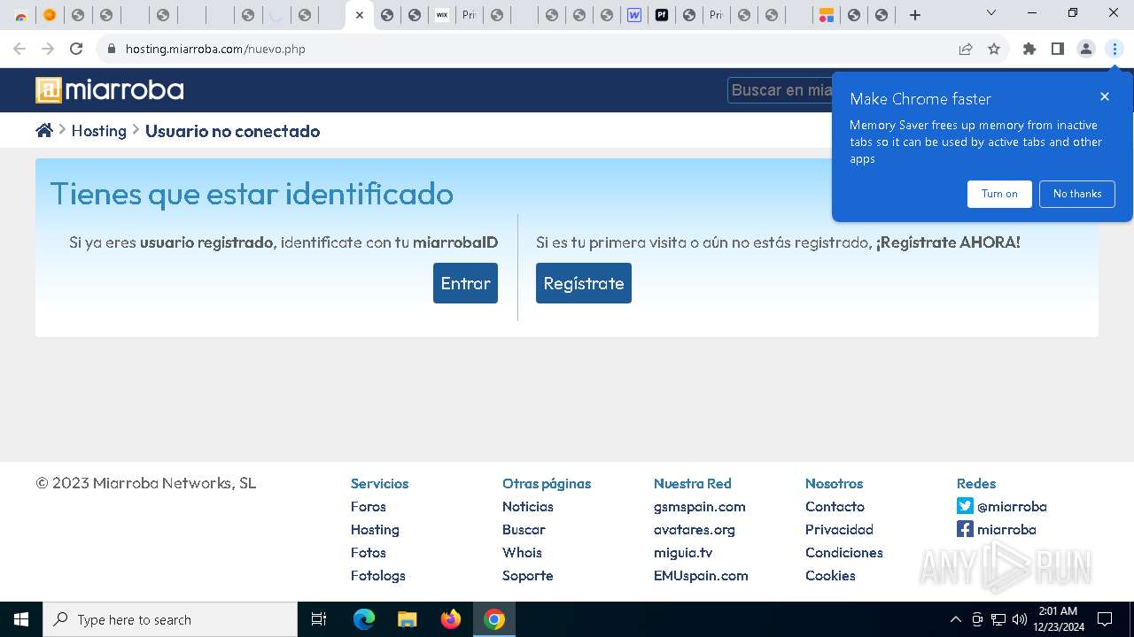This screenshot has height=637, width=1134.
Task: Open the Foros footer link
Action: click(x=369, y=506)
